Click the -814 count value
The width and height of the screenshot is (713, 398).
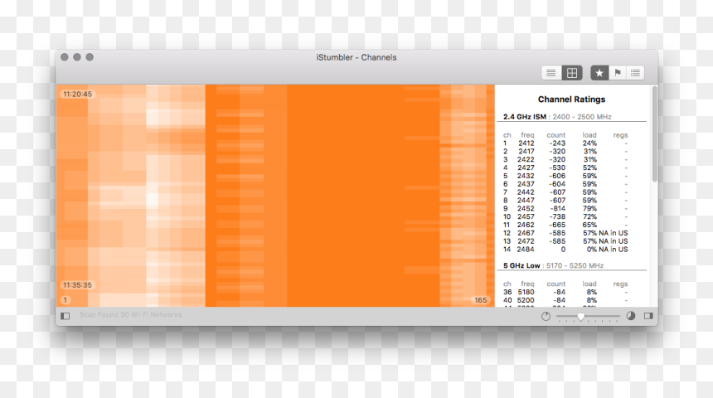point(557,209)
